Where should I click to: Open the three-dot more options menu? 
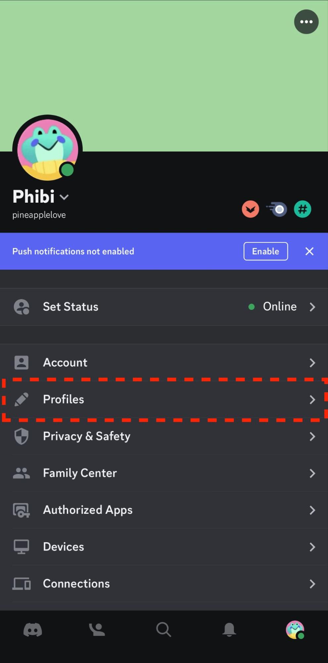(x=306, y=22)
